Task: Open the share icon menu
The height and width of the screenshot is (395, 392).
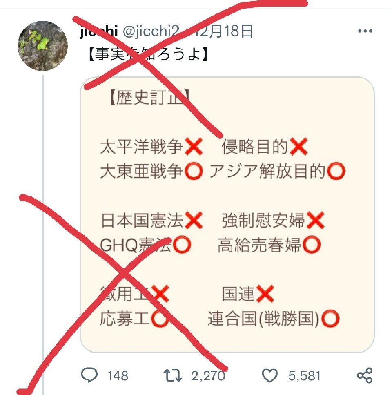Action: click(x=365, y=375)
